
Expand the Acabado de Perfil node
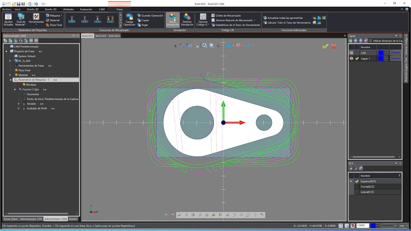(x=19, y=108)
